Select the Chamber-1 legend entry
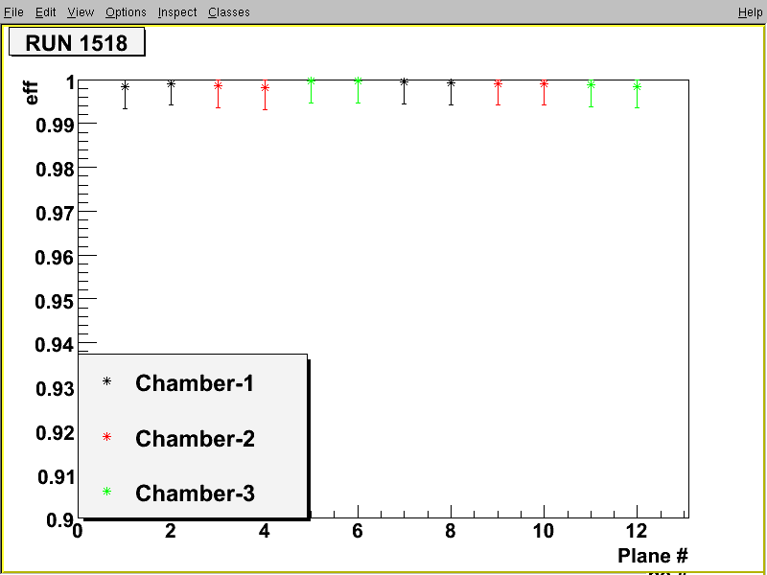 tap(195, 382)
